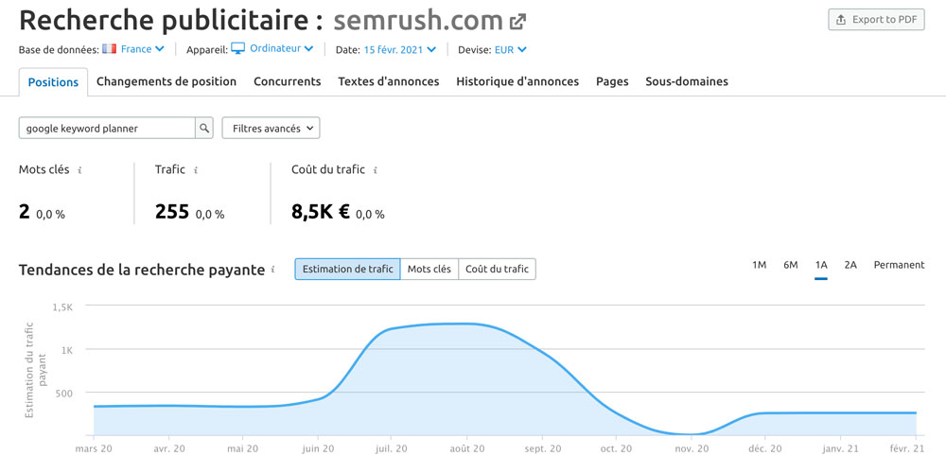This screenshot has width=946, height=473.
Task: Switch to Sous-domaines tab
Action: 687,81
